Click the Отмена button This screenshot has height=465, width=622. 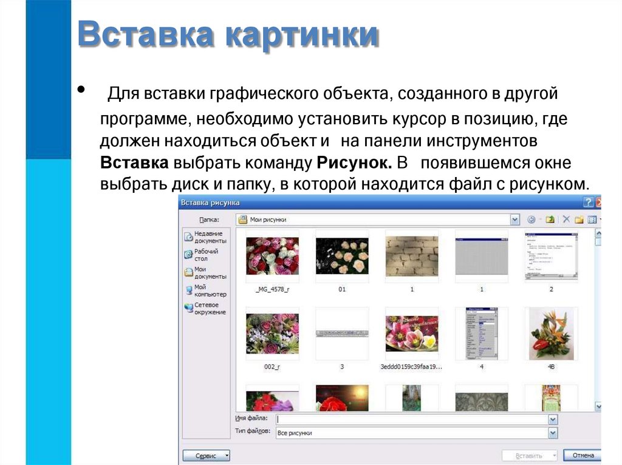pyautogui.click(x=583, y=455)
